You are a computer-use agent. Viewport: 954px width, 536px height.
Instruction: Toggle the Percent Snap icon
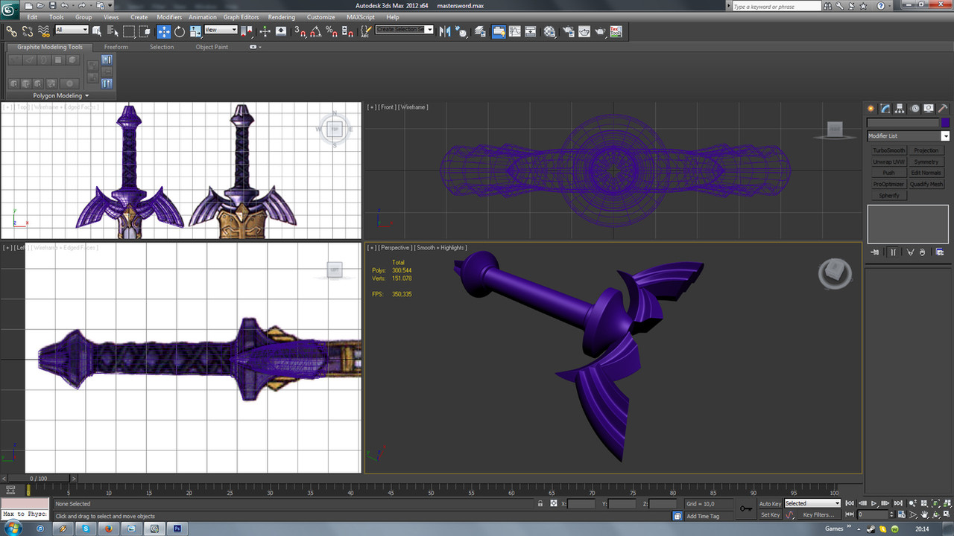pyautogui.click(x=332, y=31)
